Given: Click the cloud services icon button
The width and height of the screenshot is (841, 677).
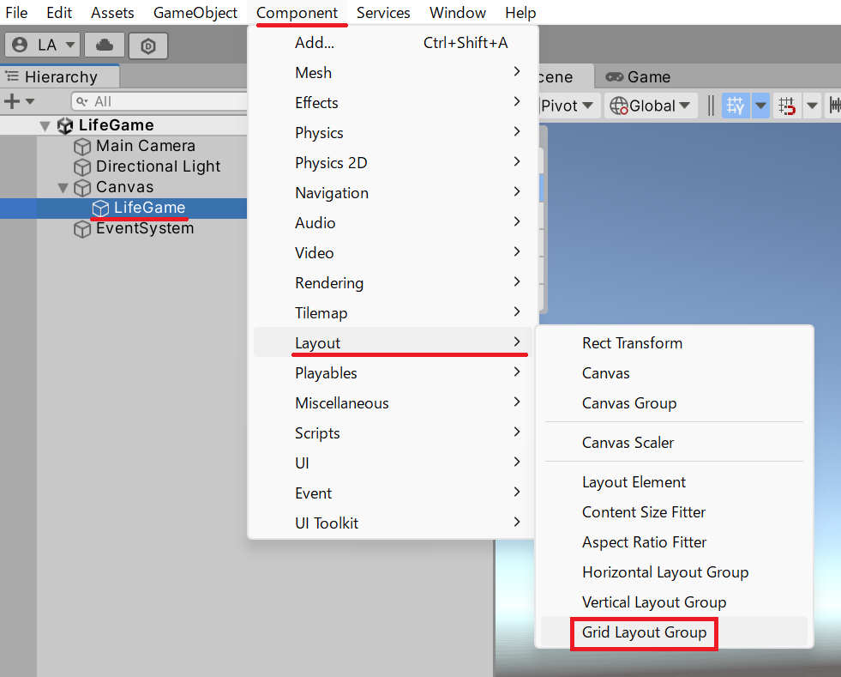Looking at the screenshot, I should [104, 45].
